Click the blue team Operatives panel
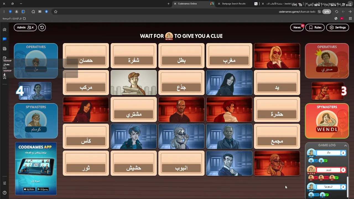The width and height of the screenshot is (354, 199). click(36, 61)
